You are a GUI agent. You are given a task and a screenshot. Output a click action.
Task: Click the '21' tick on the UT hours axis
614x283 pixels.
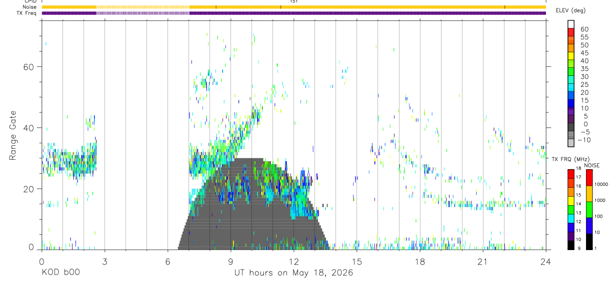[x=483, y=261]
